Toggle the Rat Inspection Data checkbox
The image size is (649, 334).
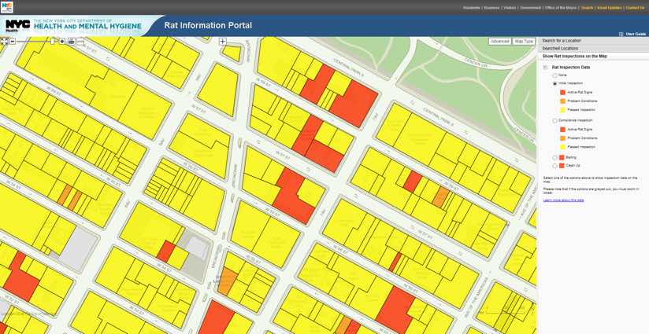tap(545, 68)
